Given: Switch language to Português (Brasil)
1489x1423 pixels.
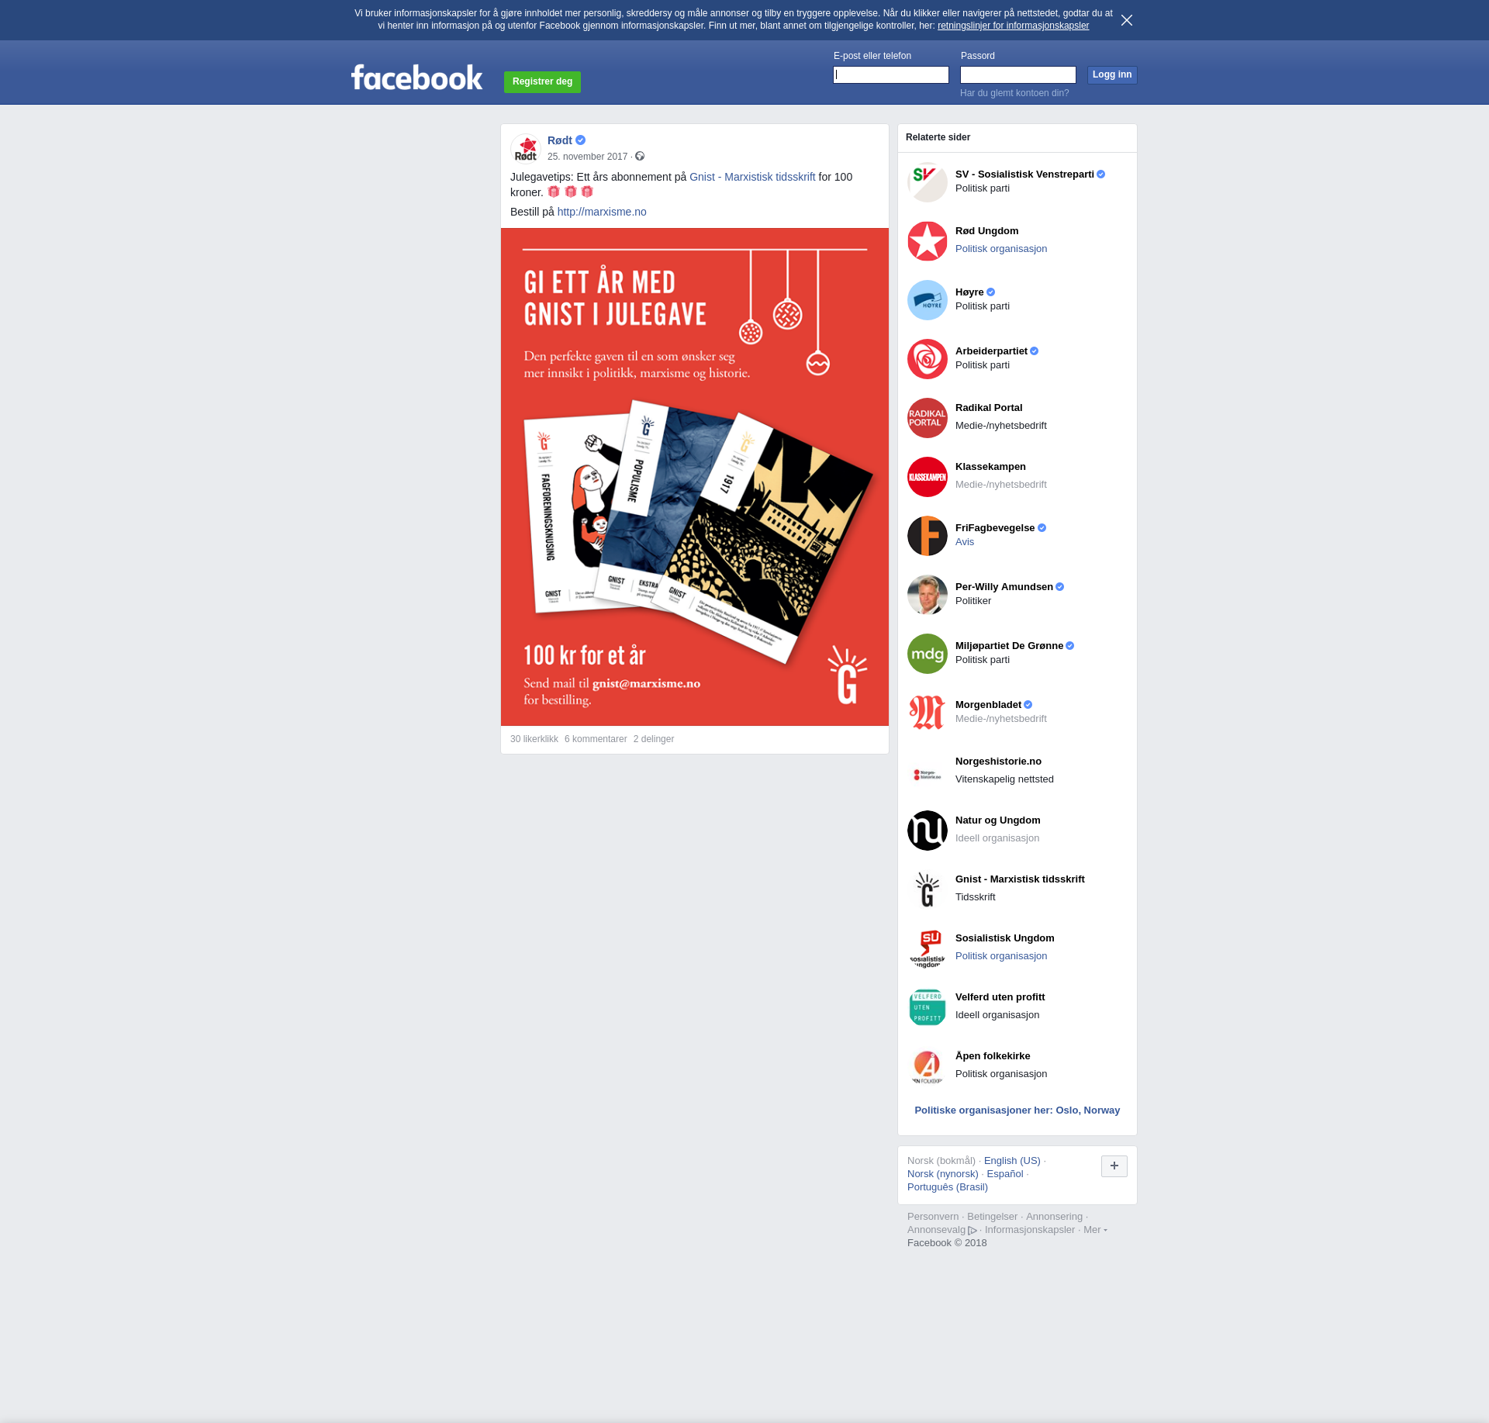Looking at the screenshot, I should 948,1187.
